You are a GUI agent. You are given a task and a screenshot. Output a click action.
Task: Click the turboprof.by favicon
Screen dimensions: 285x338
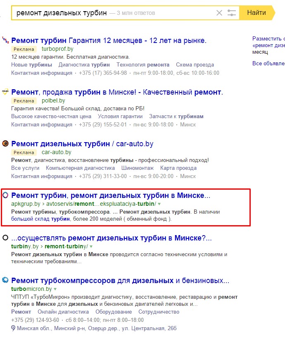tap(5, 40)
